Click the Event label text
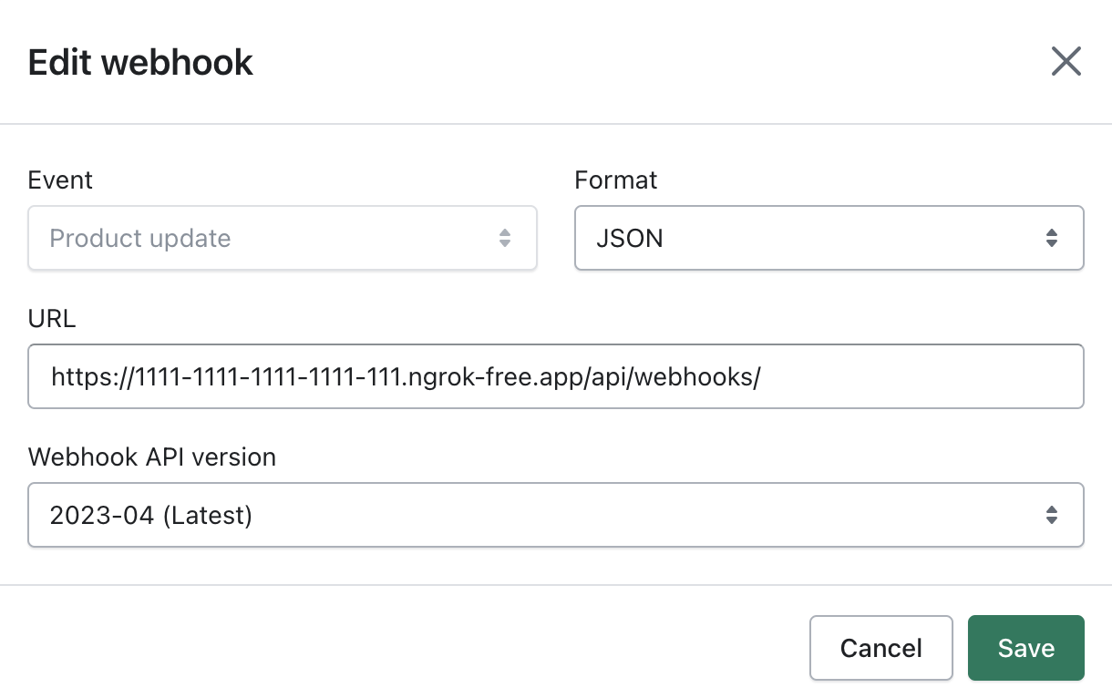This screenshot has width=1112, height=698. click(x=60, y=180)
